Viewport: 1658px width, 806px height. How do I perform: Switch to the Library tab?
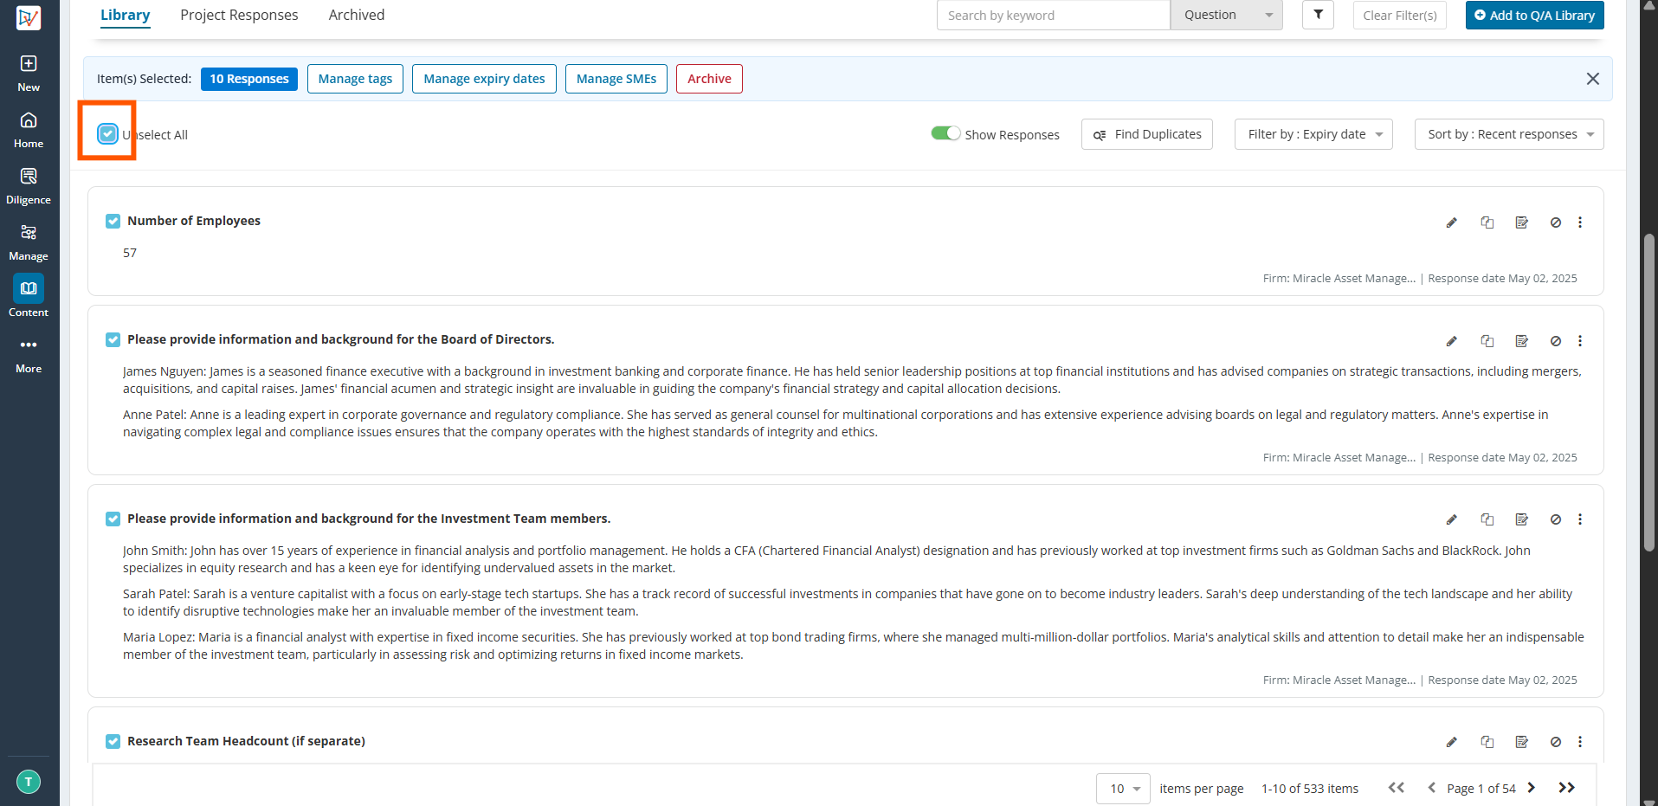coord(126,15)
